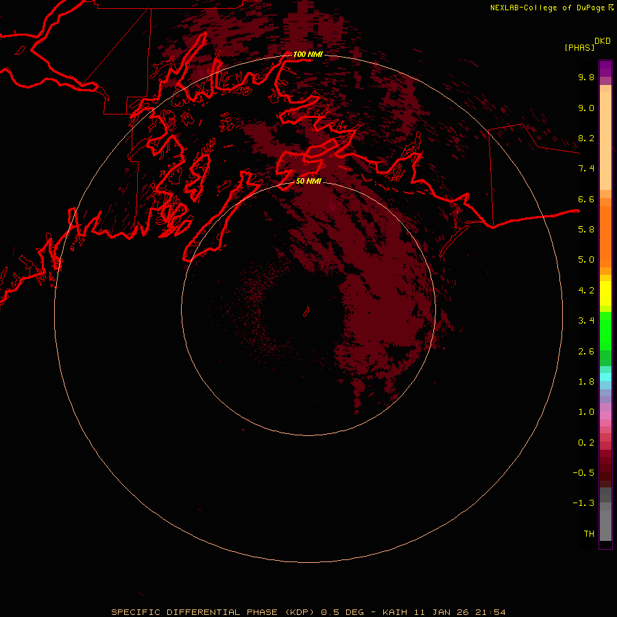This screenshot has width=617, height=617.
Task: Click the 50 NMI range ring label
Action: (x=308, y=181)
